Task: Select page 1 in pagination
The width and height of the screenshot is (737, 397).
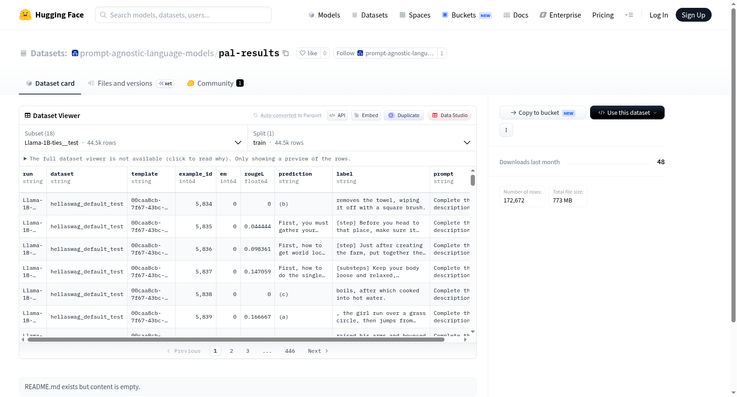Action: coord(215,351)
